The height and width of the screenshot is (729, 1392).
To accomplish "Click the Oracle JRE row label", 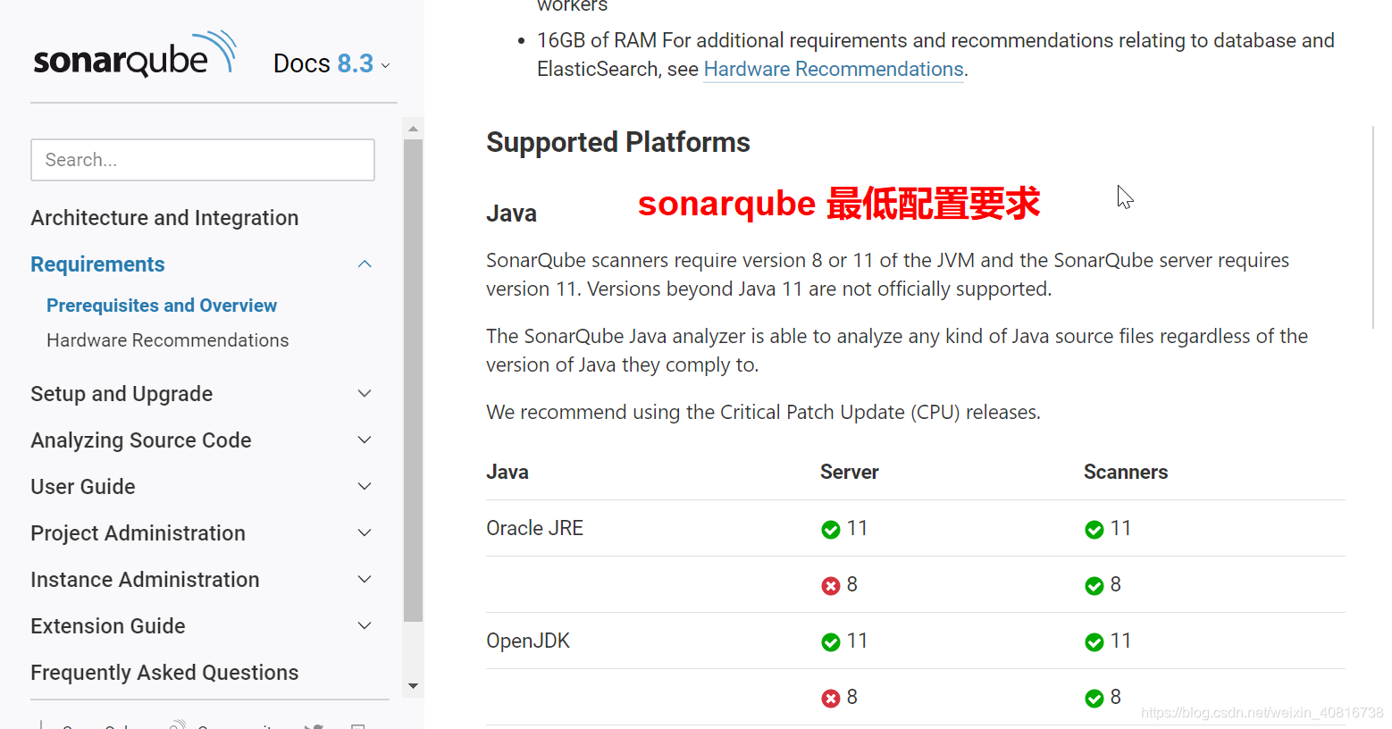I will [534, 528].
